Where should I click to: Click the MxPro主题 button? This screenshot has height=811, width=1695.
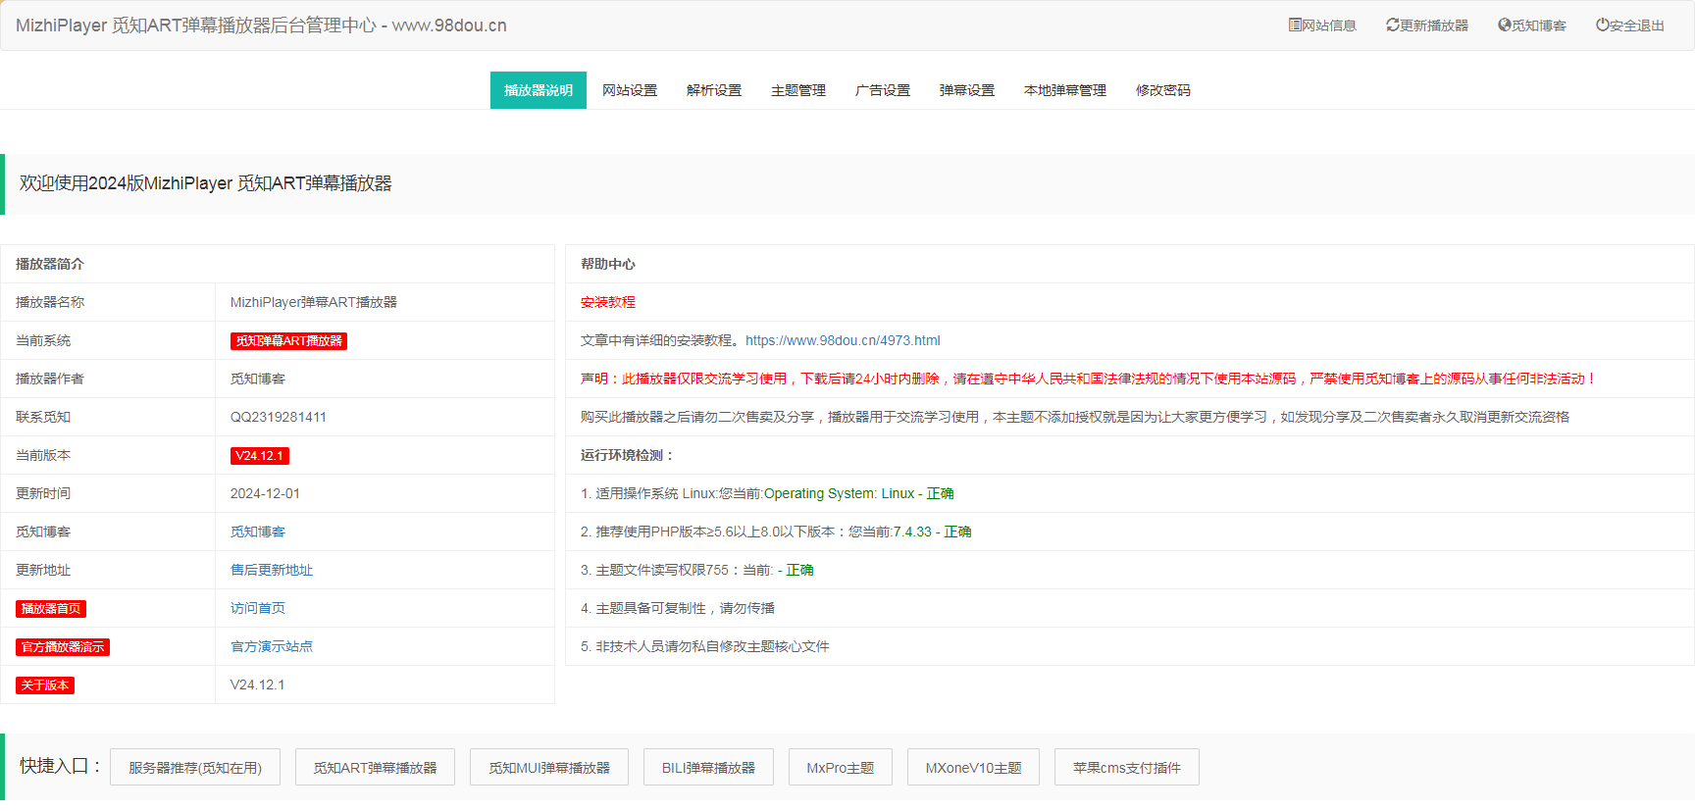point(841,767)
